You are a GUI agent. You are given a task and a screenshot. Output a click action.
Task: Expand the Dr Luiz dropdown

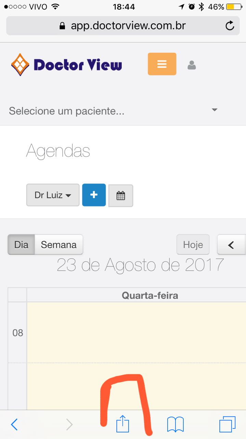pyautogui.click(x=53, y=195)
